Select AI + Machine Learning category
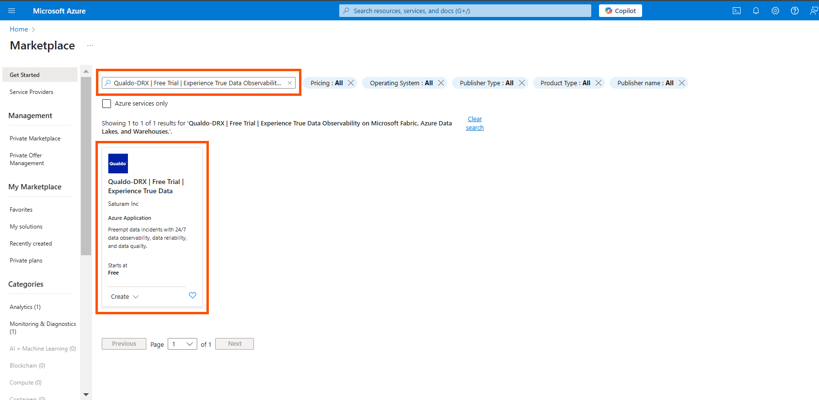Image resolution: width=819 pixels, height=400 pixels. tap(43, 349)
